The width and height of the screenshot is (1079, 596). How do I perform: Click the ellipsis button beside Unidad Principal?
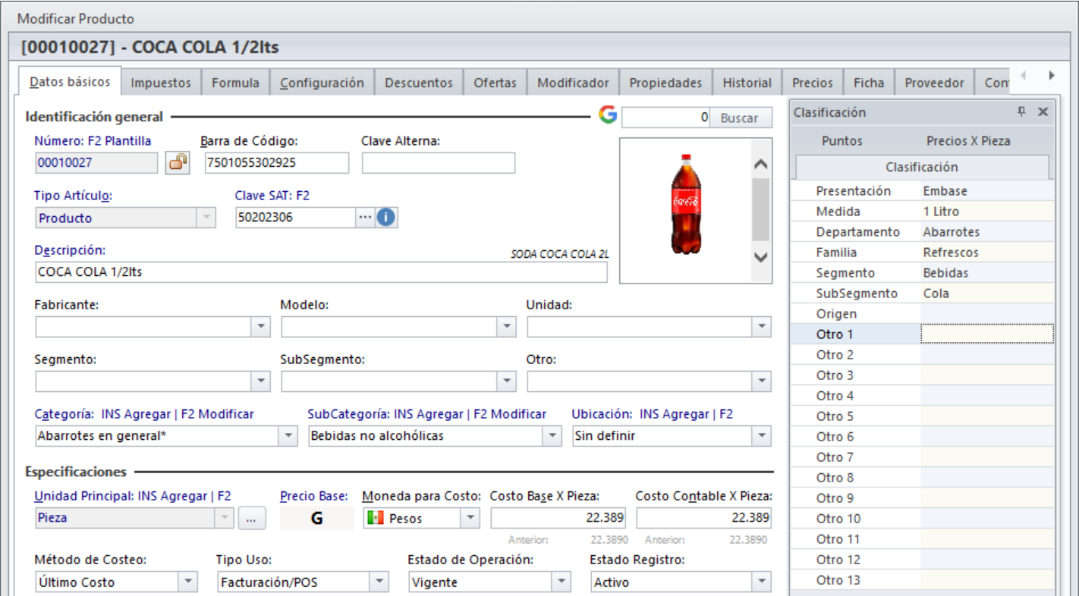pyautogui.click(x=252, y=519)
